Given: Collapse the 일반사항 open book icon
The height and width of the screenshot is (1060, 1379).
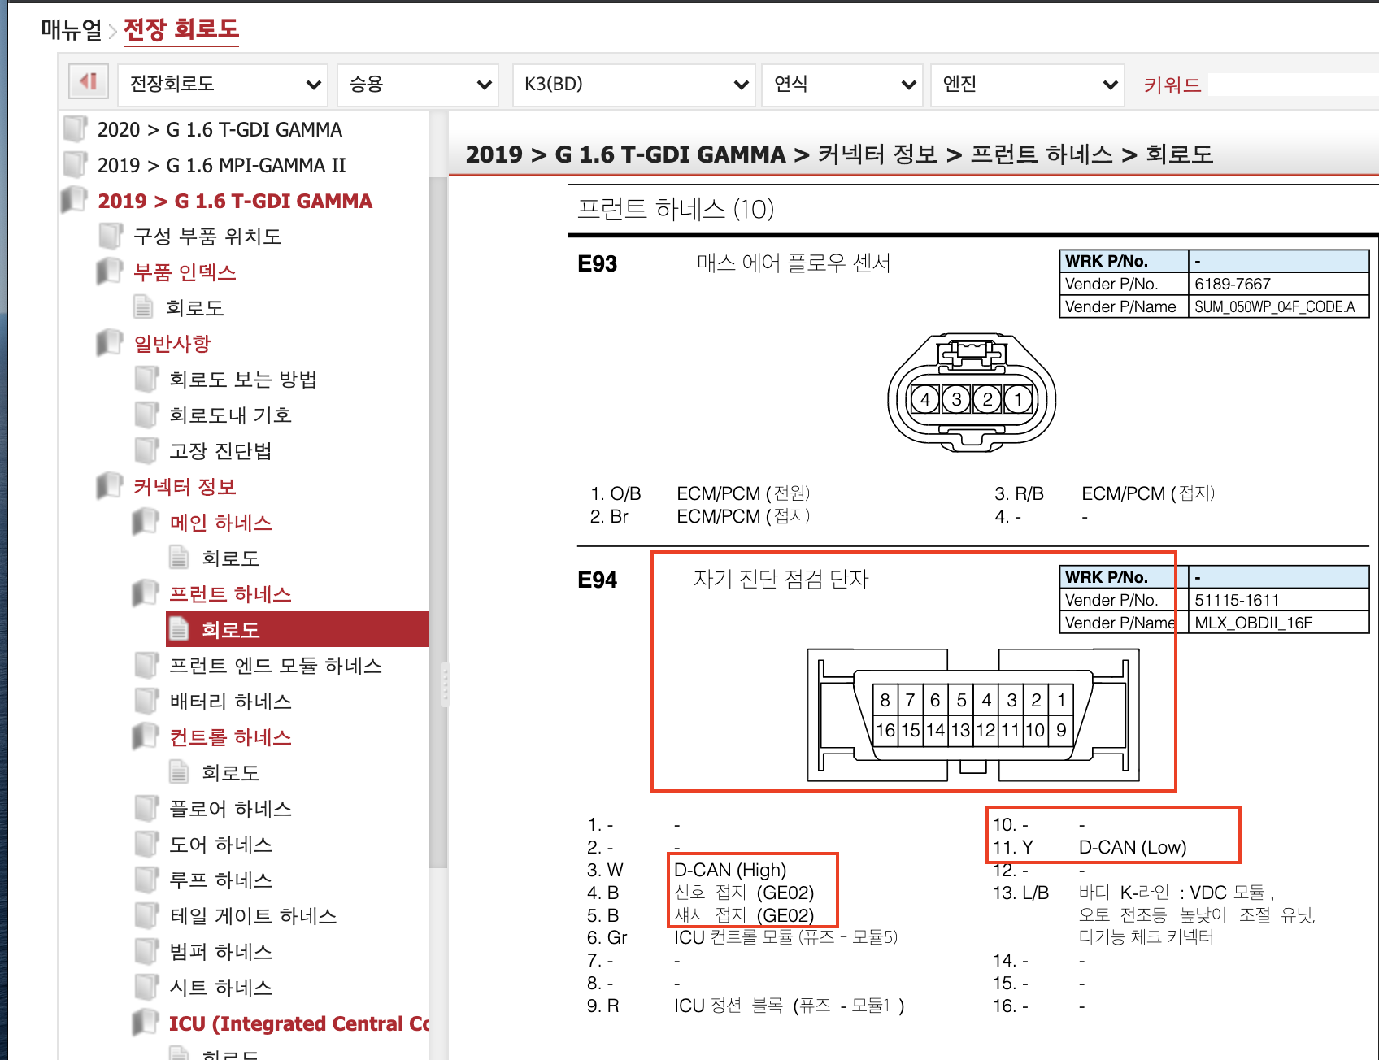Looking at the screenshot, I should point(111,343).
